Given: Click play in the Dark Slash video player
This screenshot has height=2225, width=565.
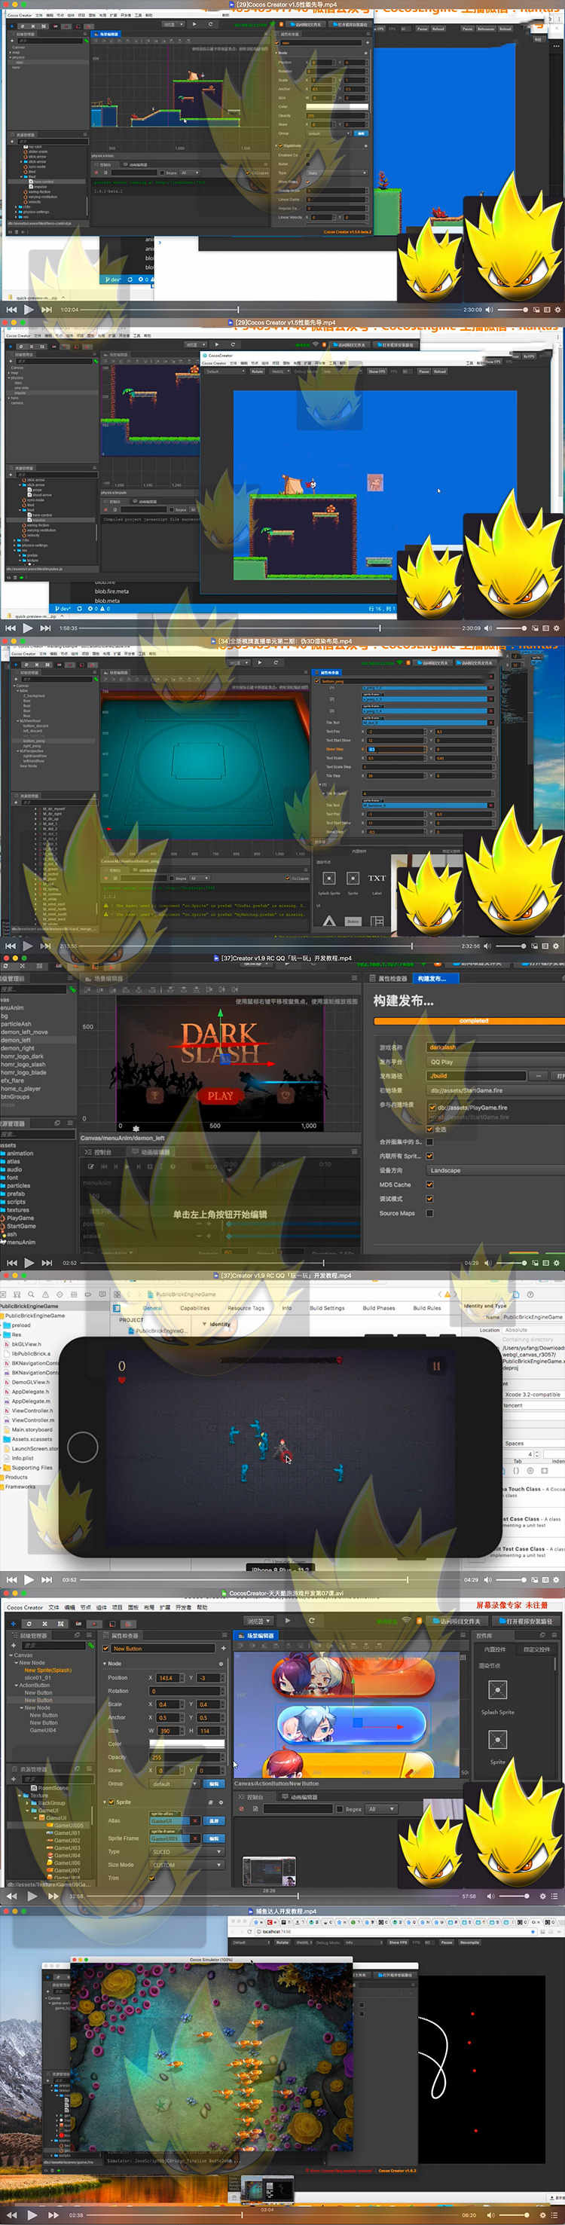Looking at the screenshot, I should [x=29, y=1263].
